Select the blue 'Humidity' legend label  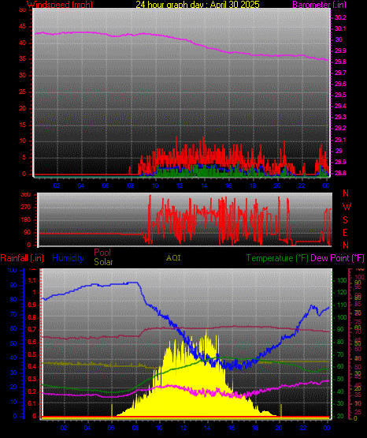(x=68, y=258)
